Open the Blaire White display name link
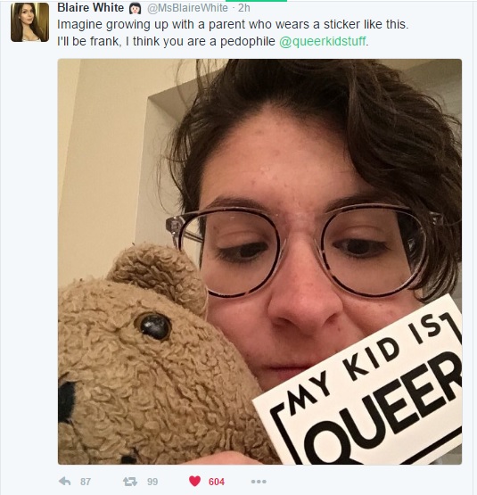Screen dimensions: 477x495 point(90,7)
